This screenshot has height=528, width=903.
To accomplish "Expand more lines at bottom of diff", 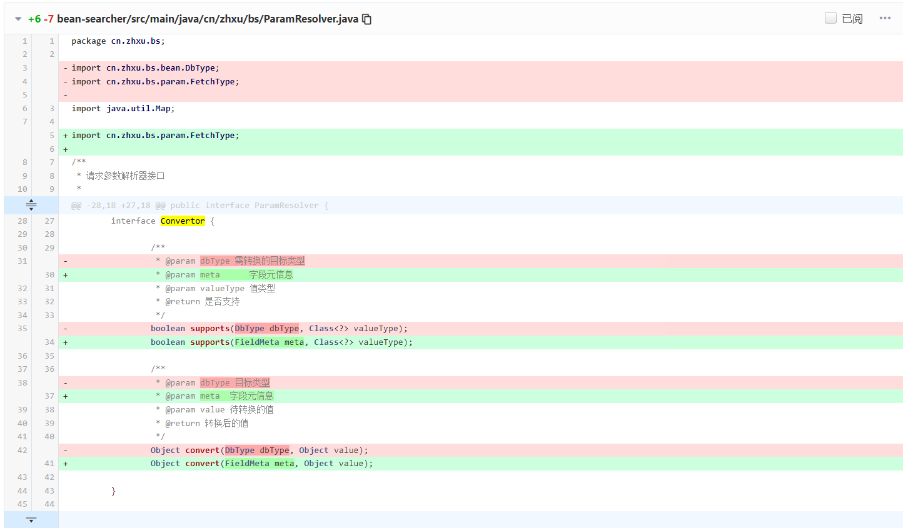I will coord(31,520).
